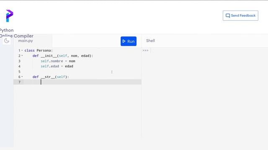The image size is (268, 150).
Task: Select the Shell tab
Action: pos(150,41)
